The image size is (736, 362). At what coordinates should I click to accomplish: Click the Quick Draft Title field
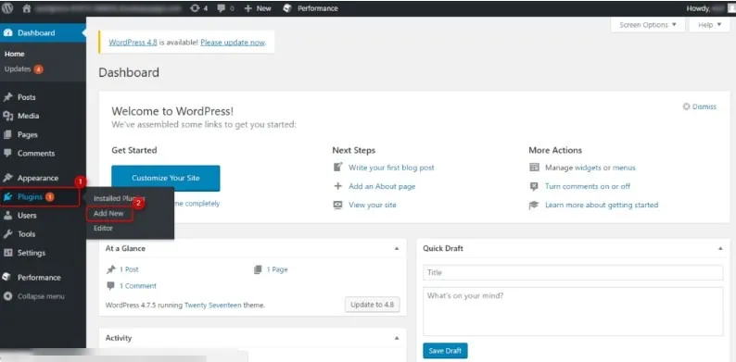click(573, 272)
